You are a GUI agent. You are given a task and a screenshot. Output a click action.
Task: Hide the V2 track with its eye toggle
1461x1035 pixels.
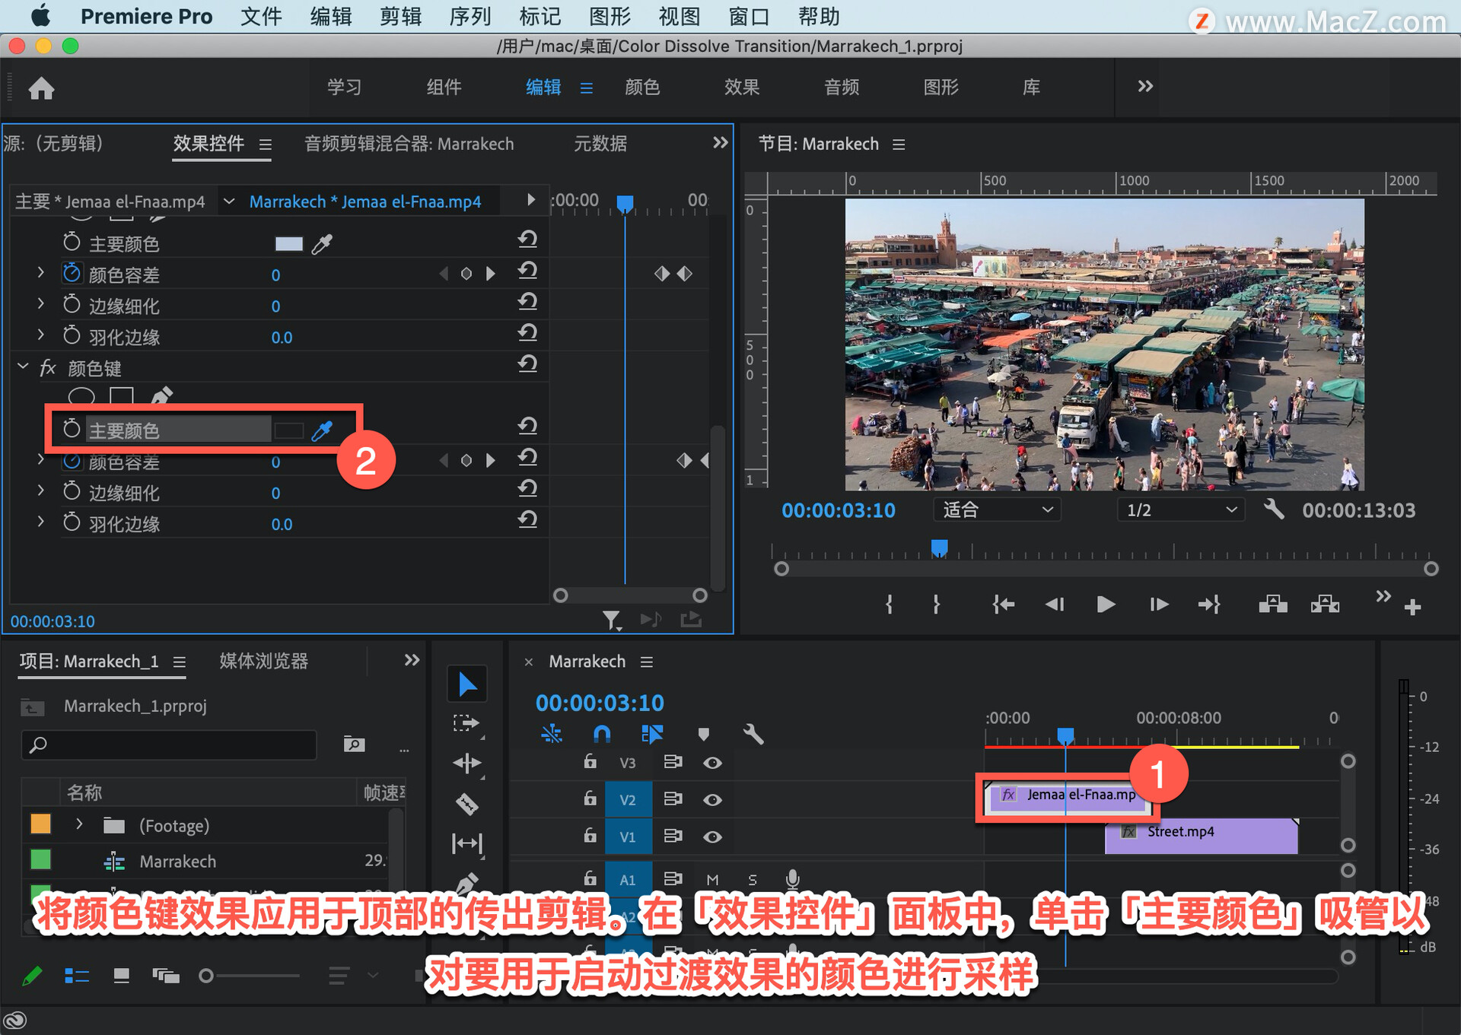point(713,799)
